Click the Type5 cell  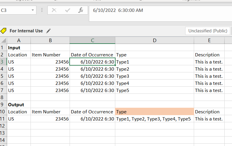(x=154, y=90)
